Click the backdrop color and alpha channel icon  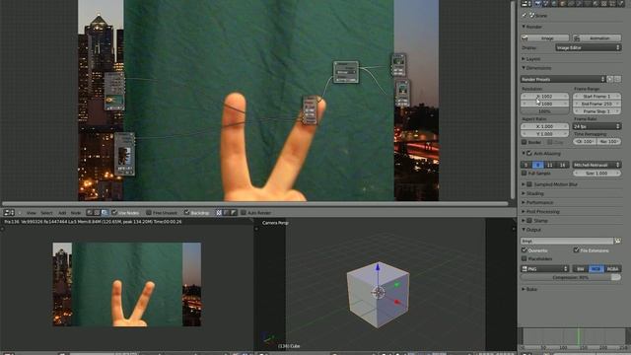click(x=219, y=213)
